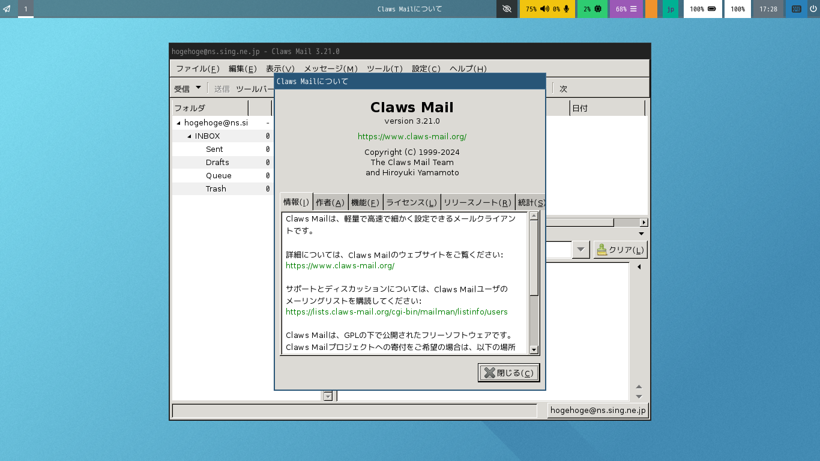The image size is (820, 461).
Task: Click the down arrow at folder pane bottom
Action: pyautogui.click(x=328, y=396)
